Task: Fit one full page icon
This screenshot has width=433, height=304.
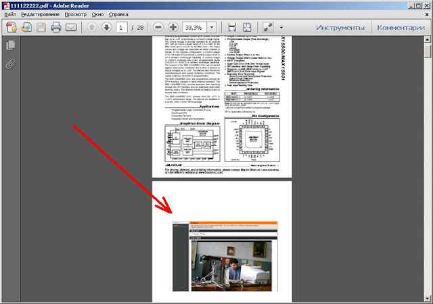Action: [247, 27]
